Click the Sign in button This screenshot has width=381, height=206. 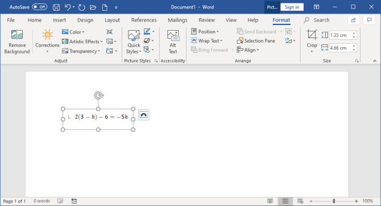pos(292,7)
